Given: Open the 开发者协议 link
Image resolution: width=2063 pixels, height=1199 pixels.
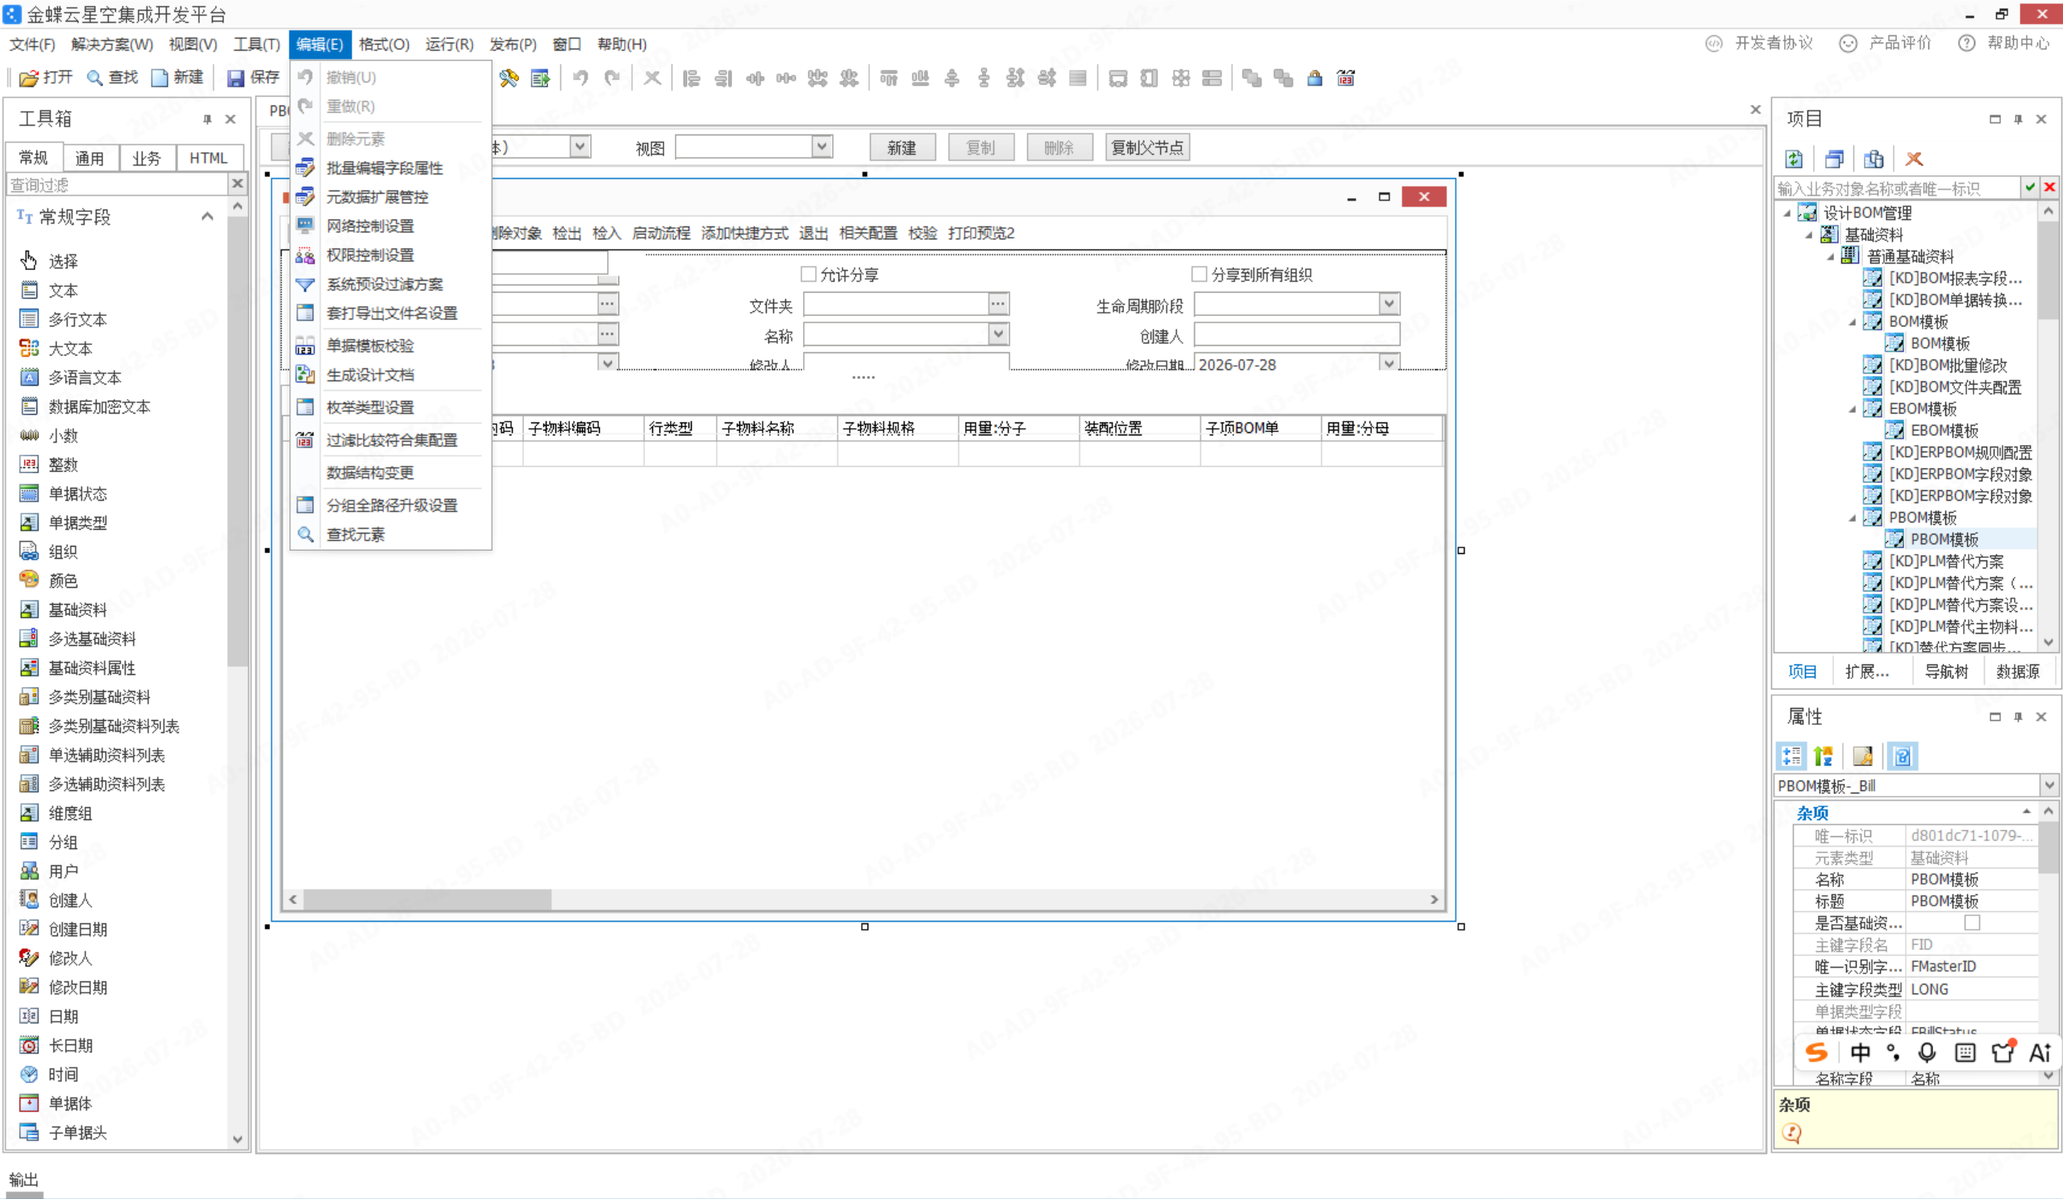Looking at the screenshot, I should pos(1760,44).
